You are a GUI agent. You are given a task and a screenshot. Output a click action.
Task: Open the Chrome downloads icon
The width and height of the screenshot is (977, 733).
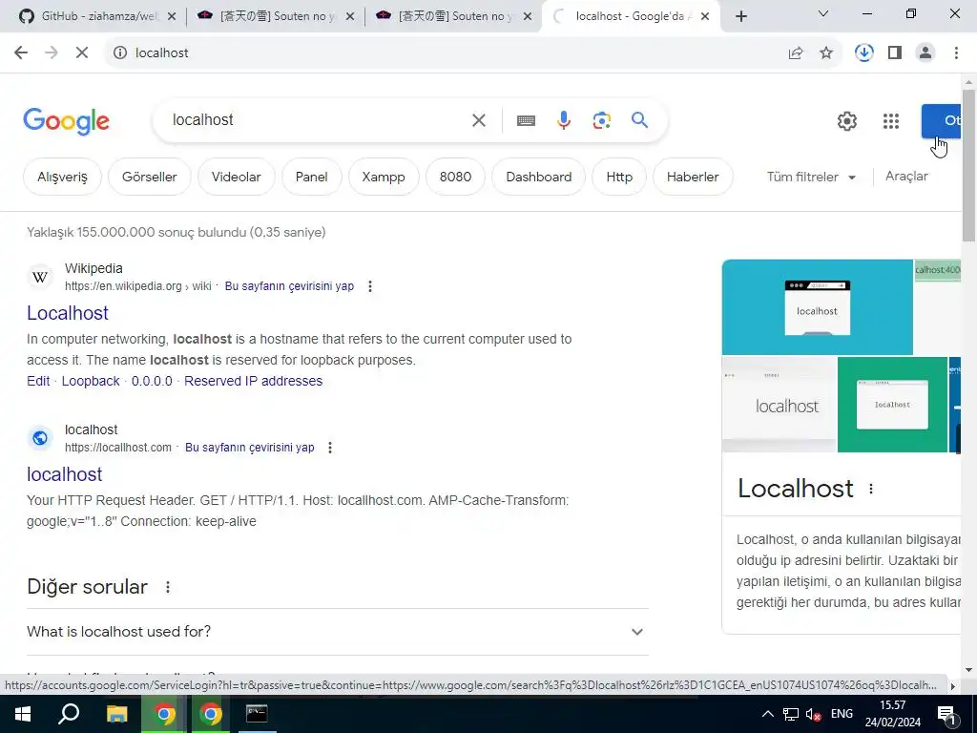pos(863,53)
